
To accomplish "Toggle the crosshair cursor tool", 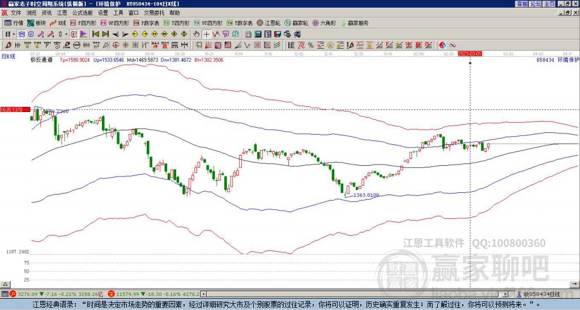I will point(206,35).
